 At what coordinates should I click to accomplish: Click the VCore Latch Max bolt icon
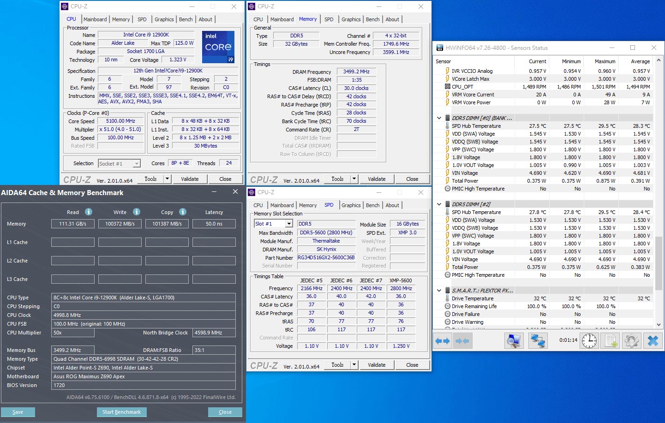pyautogui.click(x=447, y=78)
